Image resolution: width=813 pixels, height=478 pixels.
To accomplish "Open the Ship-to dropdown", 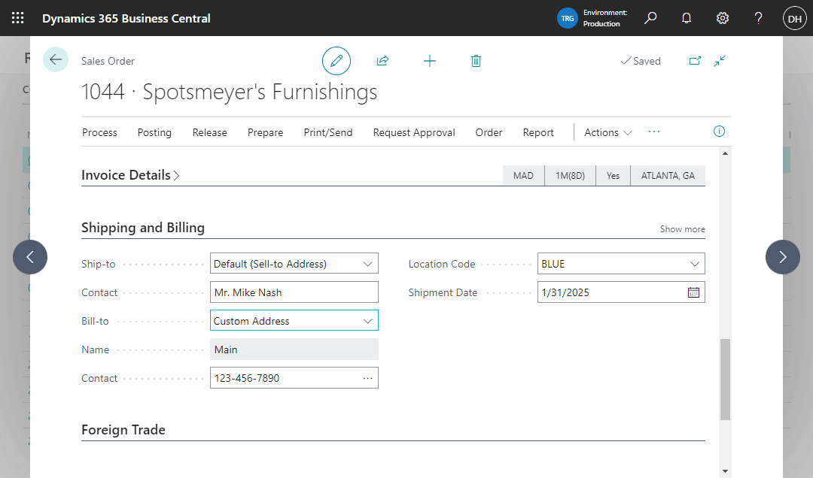I will [x=368, y=264].
